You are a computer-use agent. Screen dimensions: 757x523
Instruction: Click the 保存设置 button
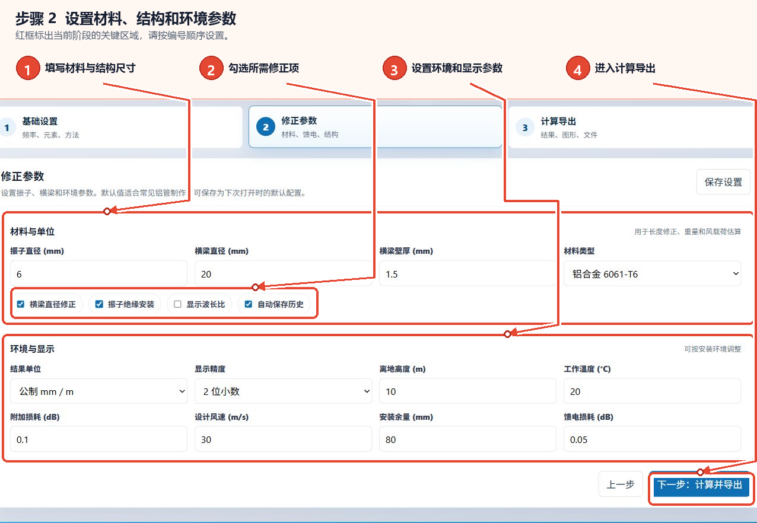pyautogui.click(x=723, y=182)
